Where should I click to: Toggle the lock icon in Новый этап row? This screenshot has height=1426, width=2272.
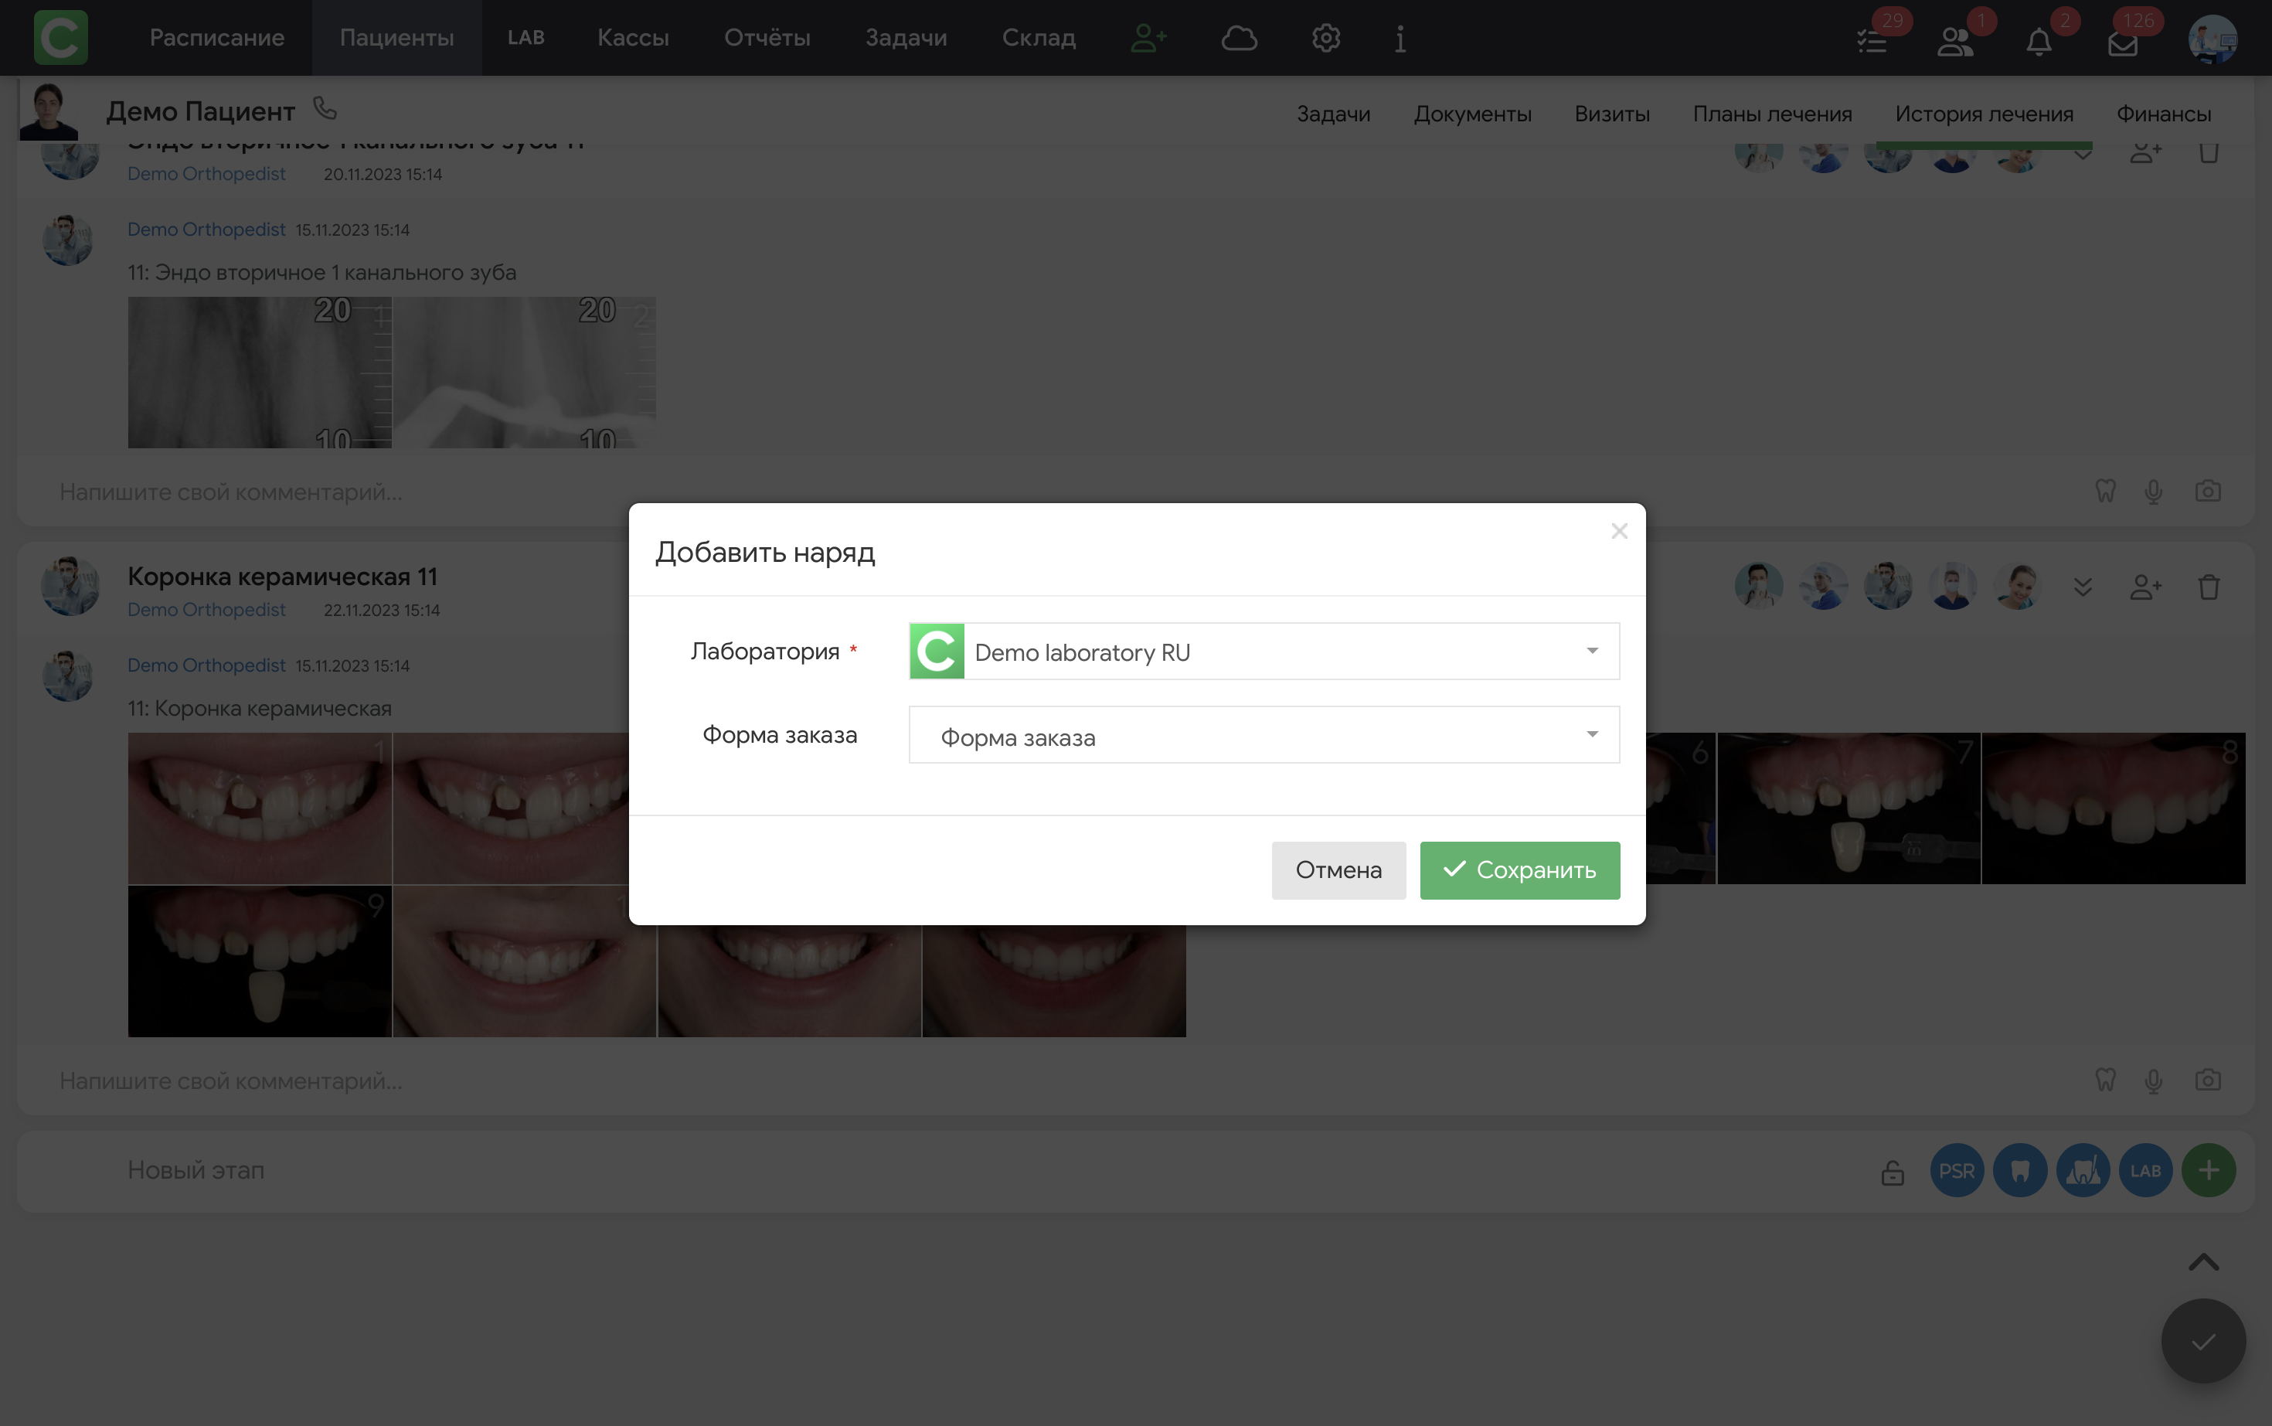click(1893, 1172)
